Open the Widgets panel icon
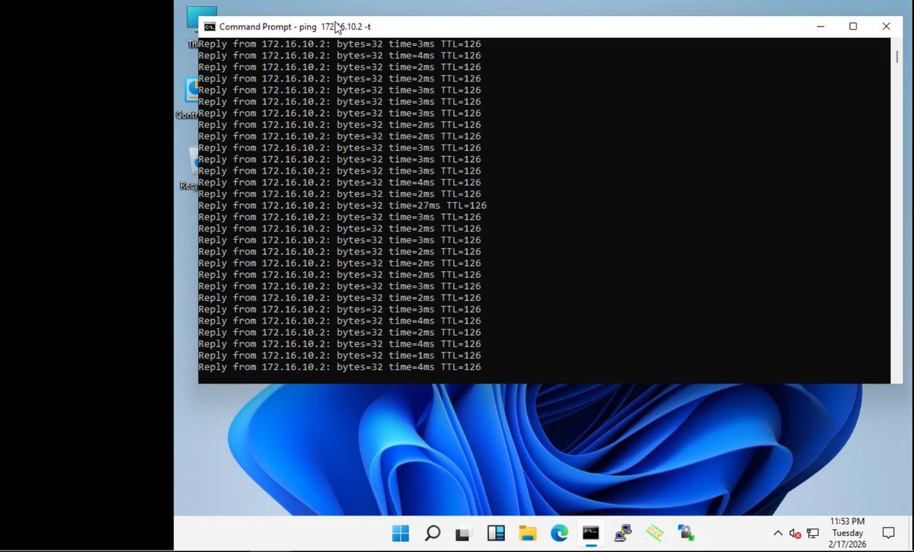914x552 pixels. (496, 534)
